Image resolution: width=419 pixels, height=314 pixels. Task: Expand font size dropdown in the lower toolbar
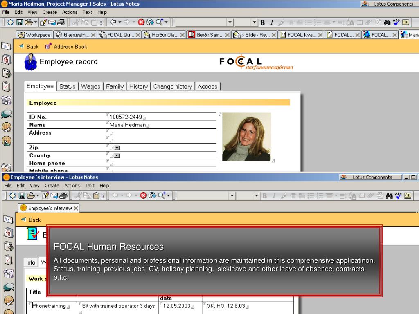257,196
